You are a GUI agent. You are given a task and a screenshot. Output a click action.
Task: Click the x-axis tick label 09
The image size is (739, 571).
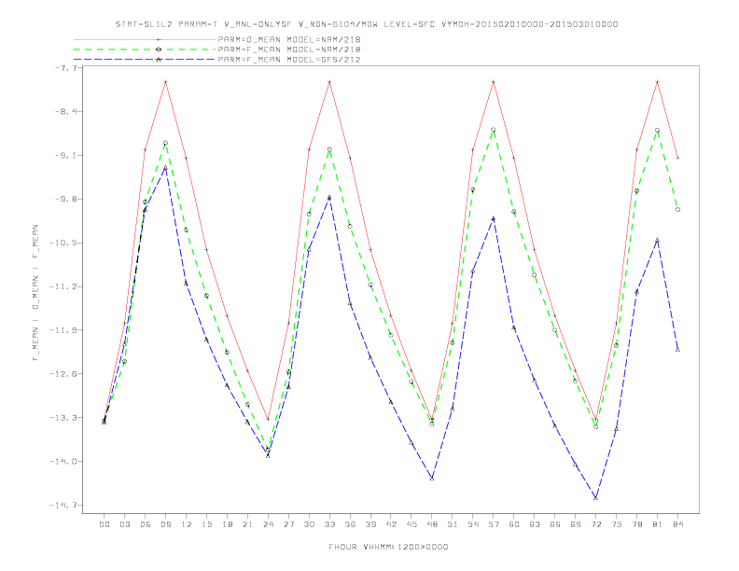click(x=166, y=524)
